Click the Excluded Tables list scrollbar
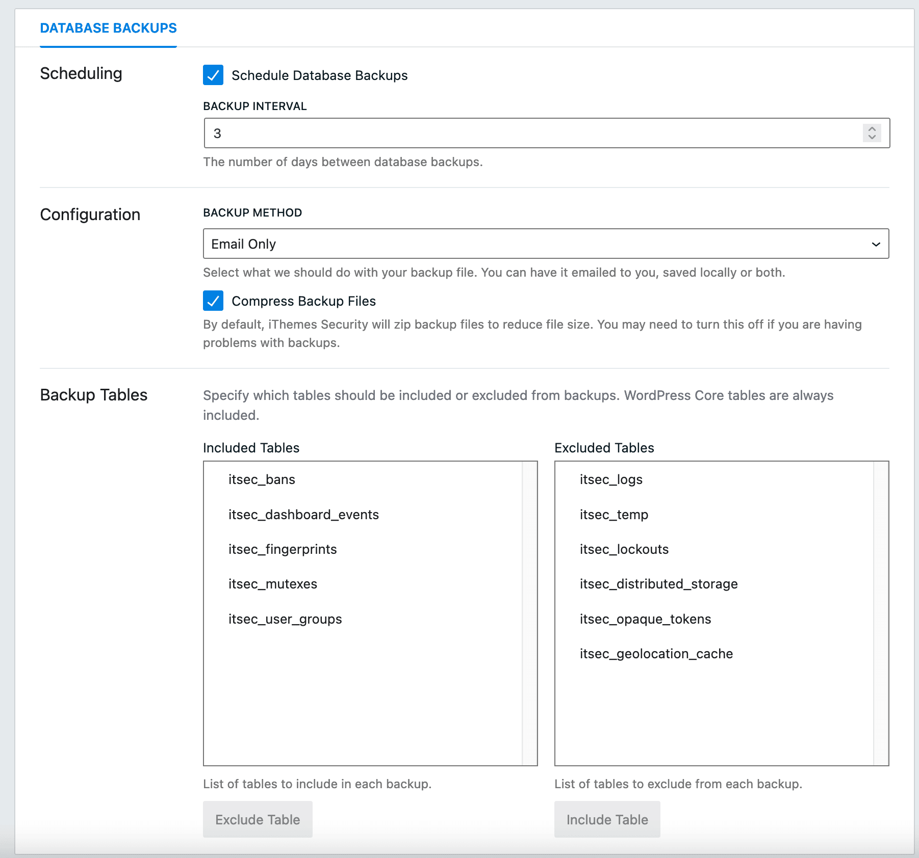 pos(881,613)
